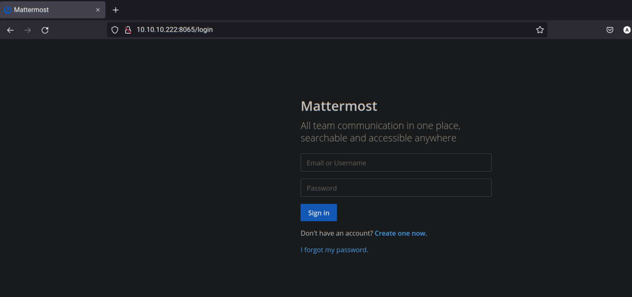Close the Mattermost tab
The width and height of the screenshot is (632, 297).
pos(98,10)
